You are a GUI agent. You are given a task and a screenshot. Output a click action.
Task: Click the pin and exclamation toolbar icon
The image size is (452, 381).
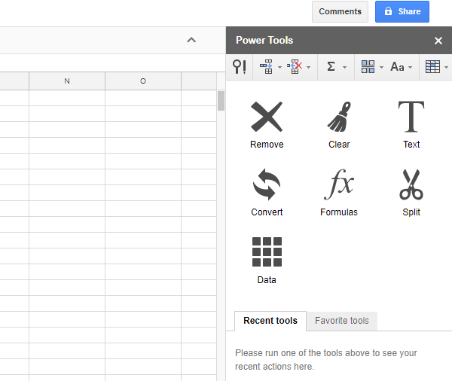click(x=240, y=67)
